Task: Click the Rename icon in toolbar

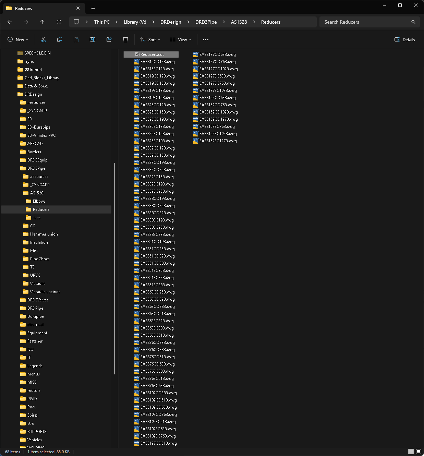Action: click(93, 40)
